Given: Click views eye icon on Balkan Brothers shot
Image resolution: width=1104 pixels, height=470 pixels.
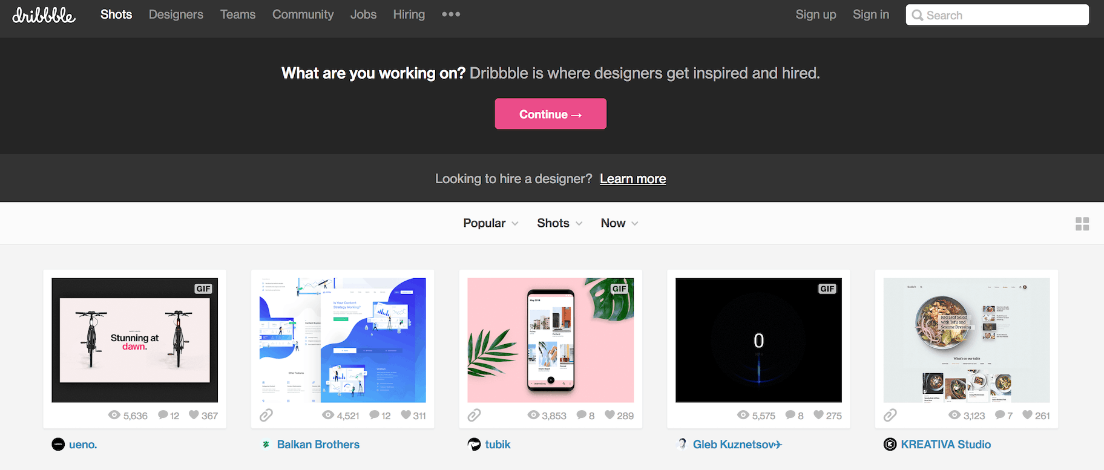Looking at the screenshot, I should 328,415.
